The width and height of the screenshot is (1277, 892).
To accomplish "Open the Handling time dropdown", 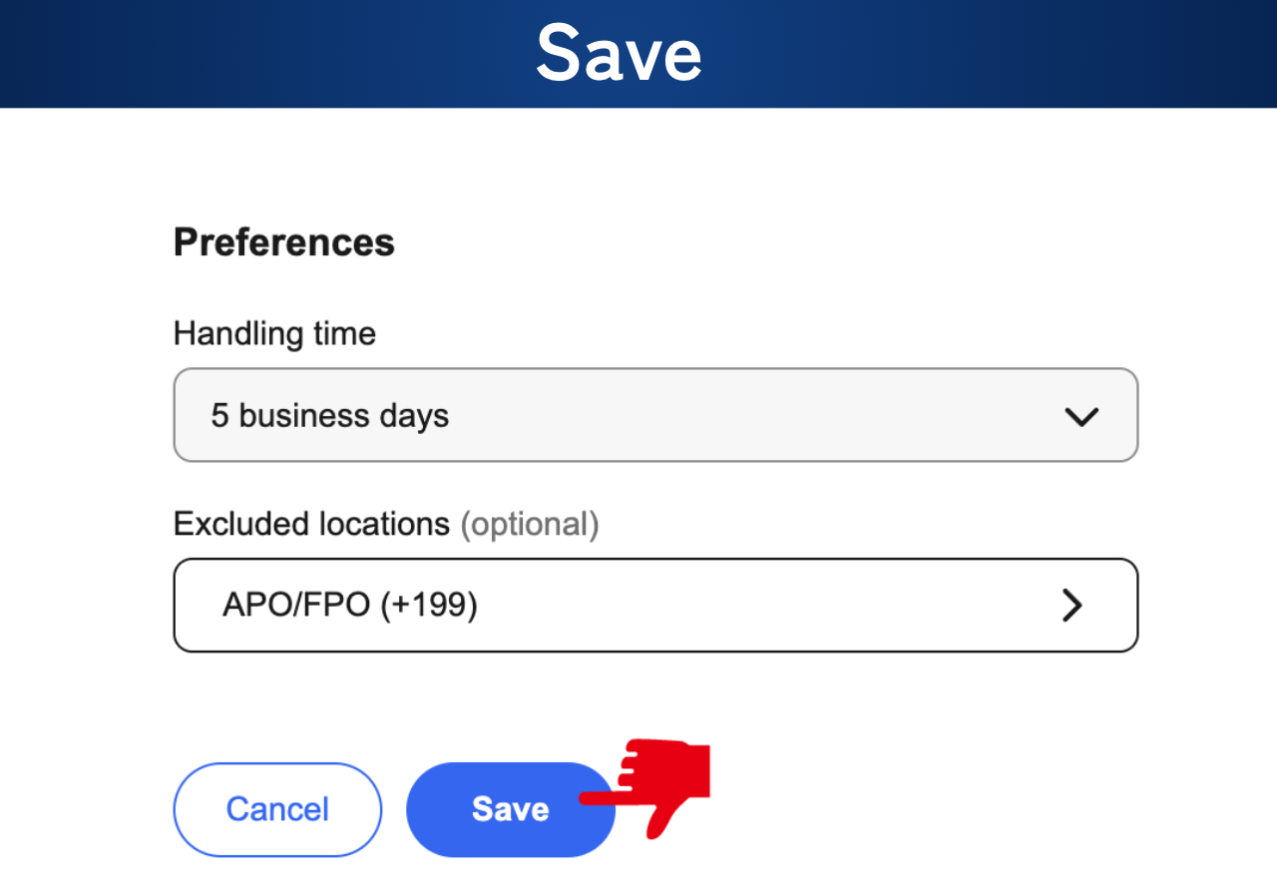I will (x=655, y=415).
